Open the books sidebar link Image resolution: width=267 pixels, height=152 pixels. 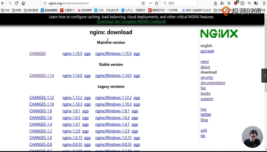tap(205, 93)
